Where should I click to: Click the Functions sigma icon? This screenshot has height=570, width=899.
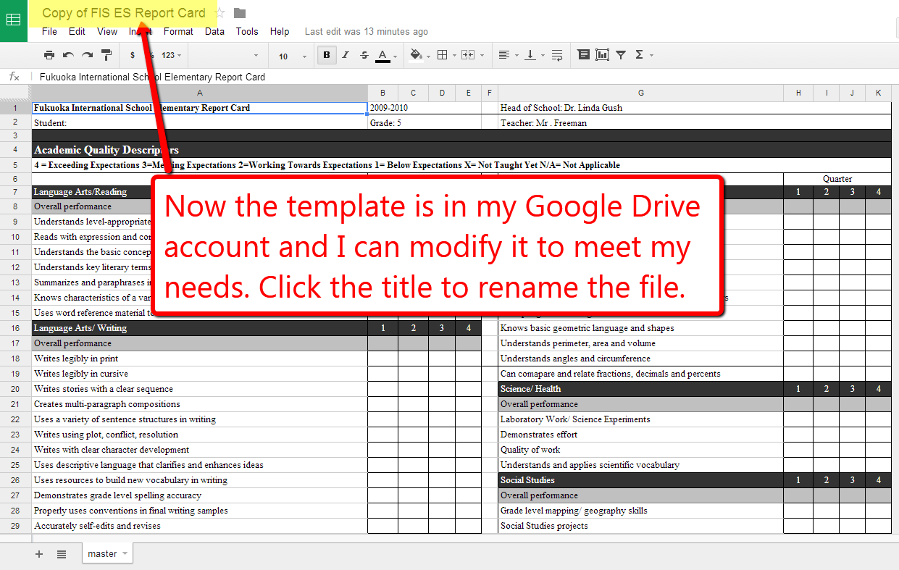(x=639, y=55)
